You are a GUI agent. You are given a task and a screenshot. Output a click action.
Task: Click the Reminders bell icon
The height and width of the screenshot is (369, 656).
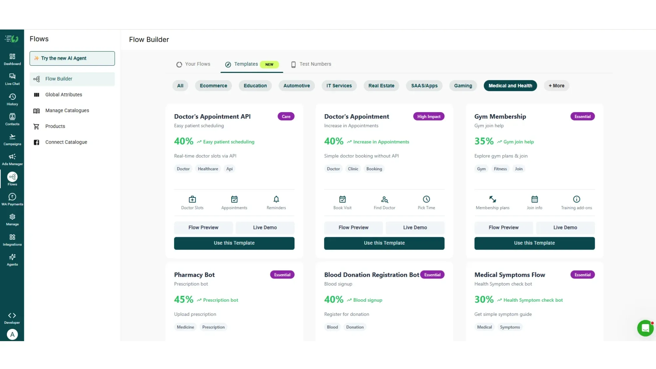tap(276, 199)
